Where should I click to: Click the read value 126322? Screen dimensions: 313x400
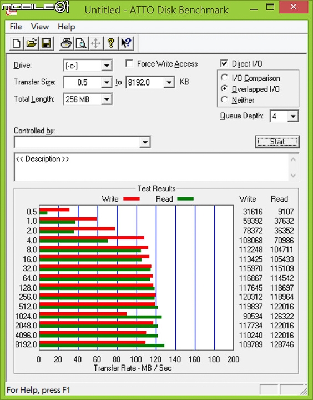282,316
